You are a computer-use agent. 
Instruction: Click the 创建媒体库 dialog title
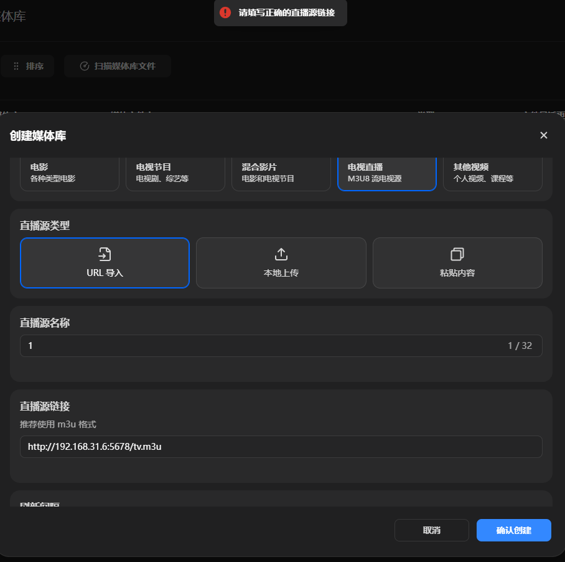tap(38, 136)
